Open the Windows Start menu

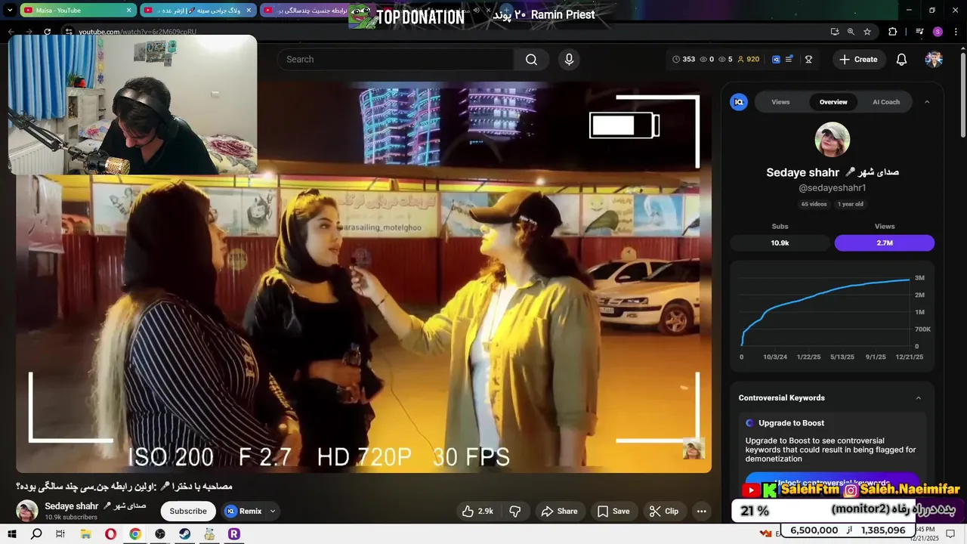coord(11,534)
